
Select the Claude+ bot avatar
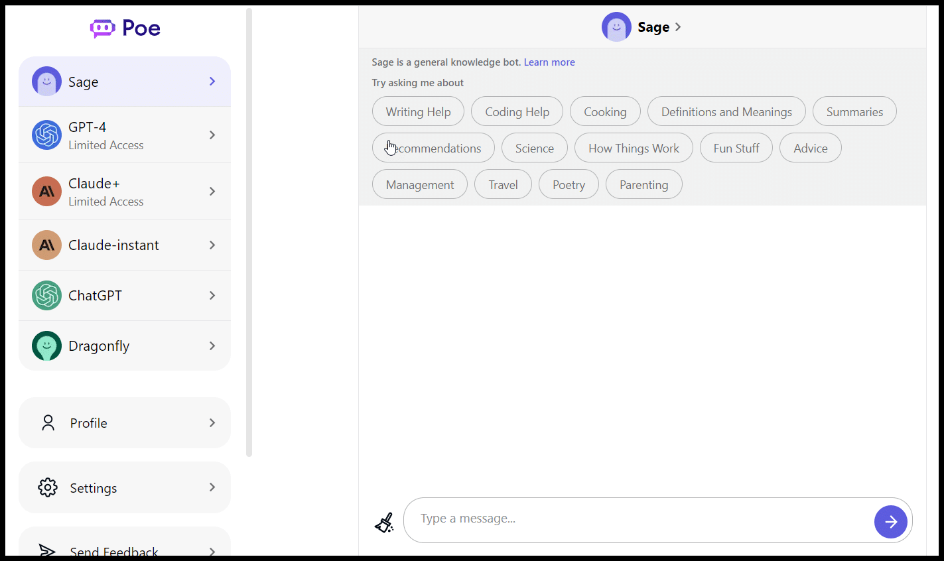pyautogui.click(x=46, y=192)
